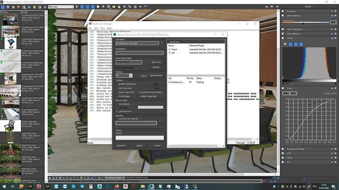The width and height of the screenshot is (339, 190).
Task: Toggle blue channel in Levels histogram
Action: point(301,44)
